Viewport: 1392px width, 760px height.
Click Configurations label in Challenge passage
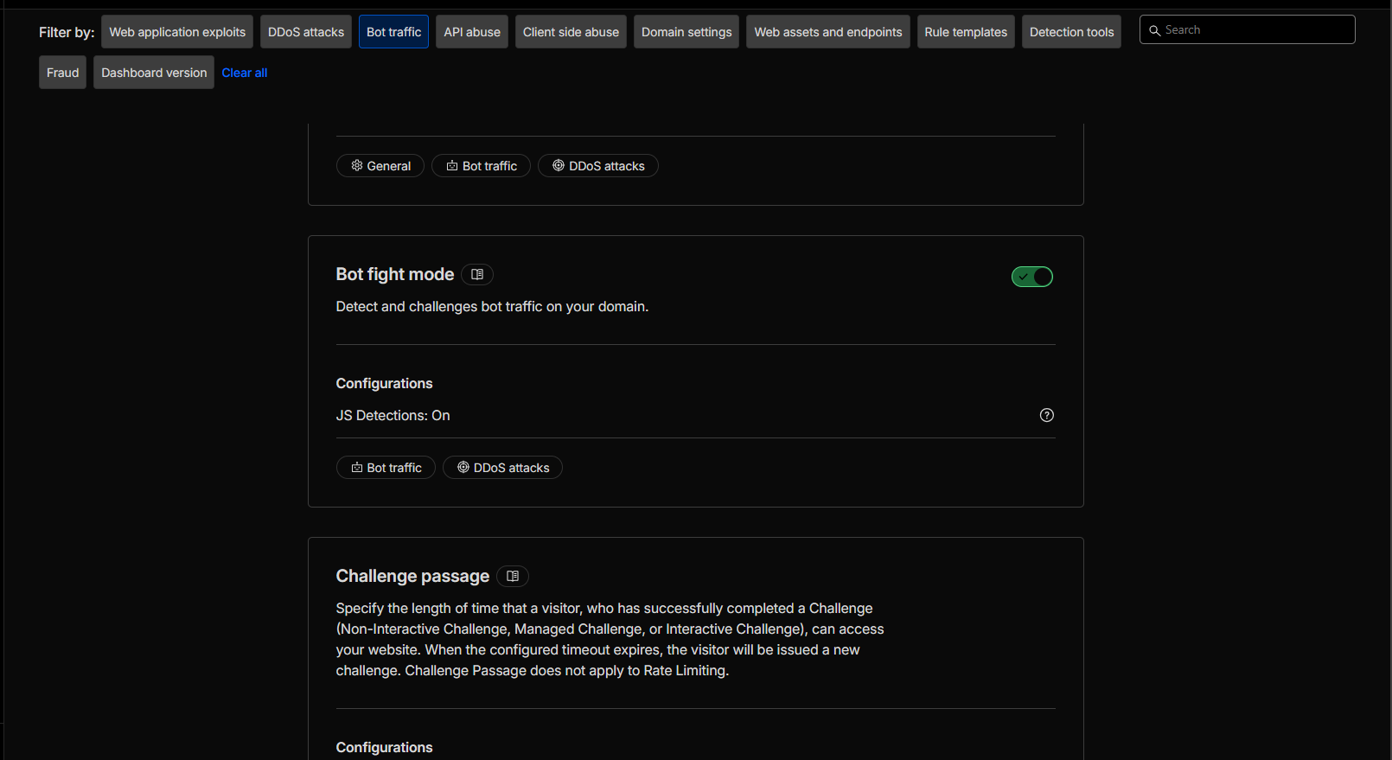[x=384, y=747]
